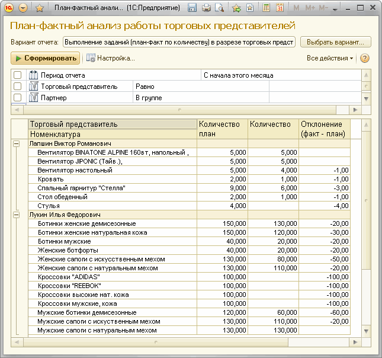382x358 pixels.
Task: Check the Торговый представитель filter checkbox
Action: tap(18, 87)
